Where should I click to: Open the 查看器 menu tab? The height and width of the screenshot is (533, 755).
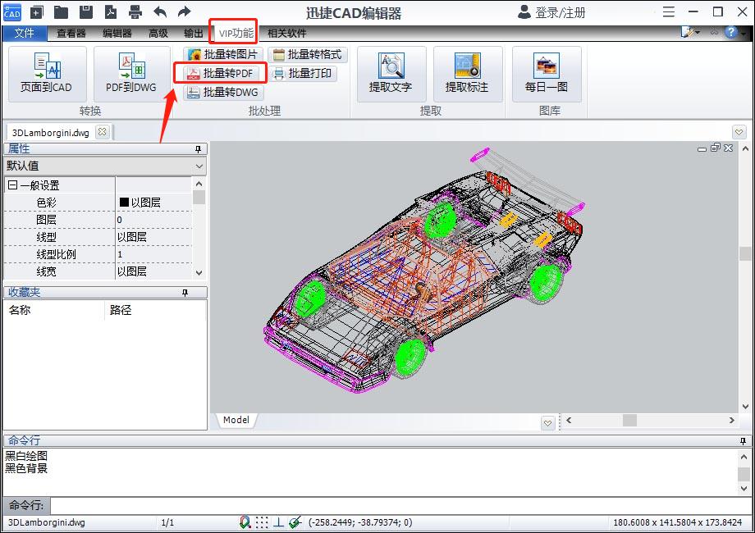pos(71,33)
